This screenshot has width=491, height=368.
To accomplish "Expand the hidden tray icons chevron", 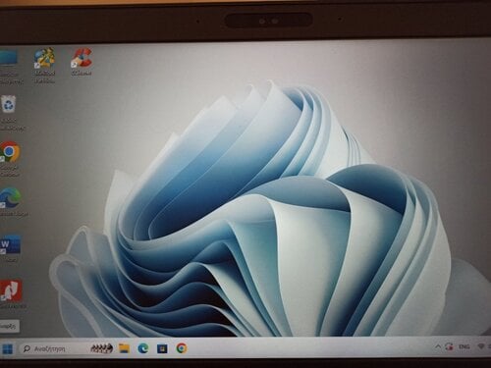I will pyautogui.click(x=438, y=346).
